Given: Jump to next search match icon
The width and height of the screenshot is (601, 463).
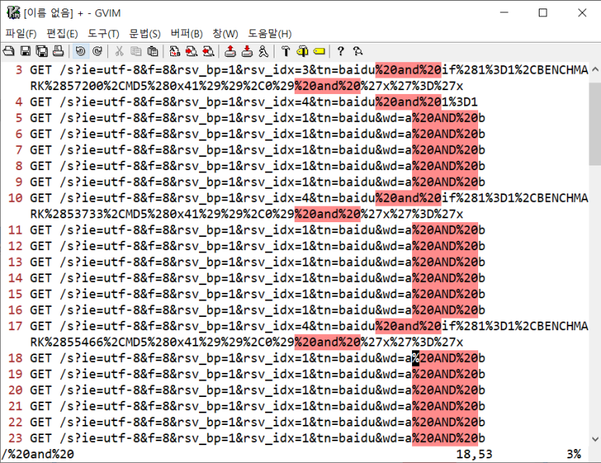Looking at the screenshot, I should click(191, 51).
